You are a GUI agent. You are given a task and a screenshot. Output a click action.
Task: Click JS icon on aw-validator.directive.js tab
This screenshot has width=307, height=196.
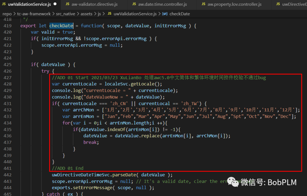(67, 4)
